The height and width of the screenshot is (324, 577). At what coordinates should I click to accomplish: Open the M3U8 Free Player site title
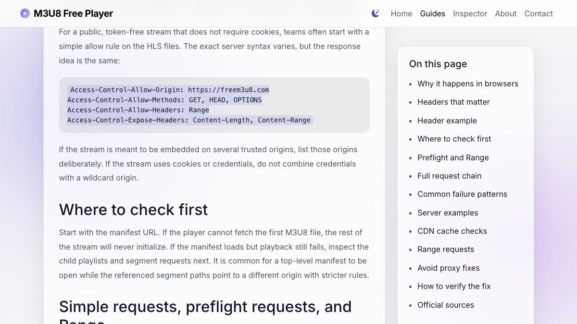73,13
